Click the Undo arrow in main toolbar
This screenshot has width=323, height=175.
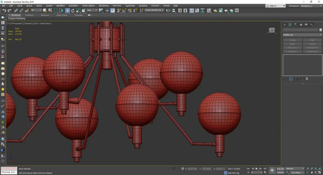point(4,10)
